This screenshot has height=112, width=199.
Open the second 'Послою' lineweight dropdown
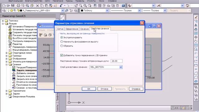tap(165, 11)
